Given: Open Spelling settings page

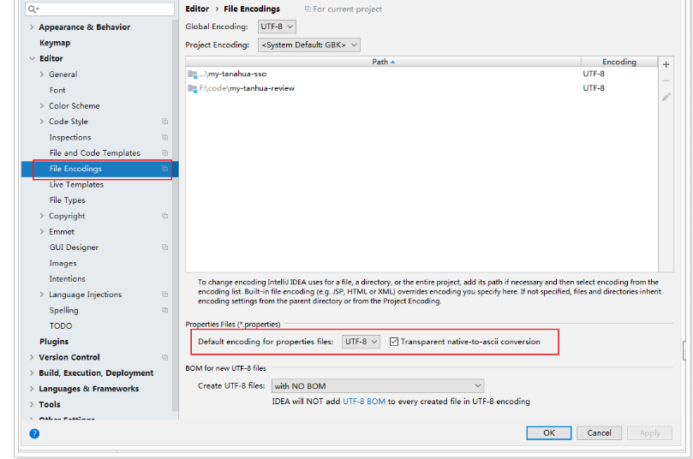Looking at the screenshot, I should click(x=63, y=310).
